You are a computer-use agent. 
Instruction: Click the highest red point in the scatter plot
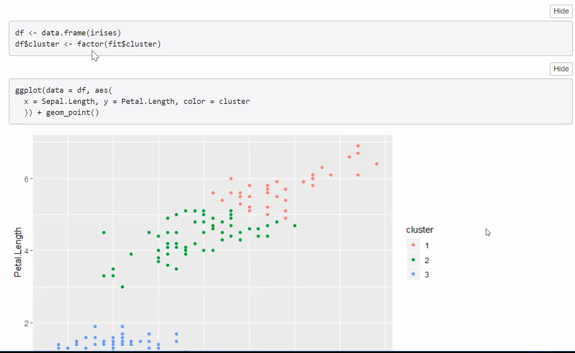[x=358, y=146]
